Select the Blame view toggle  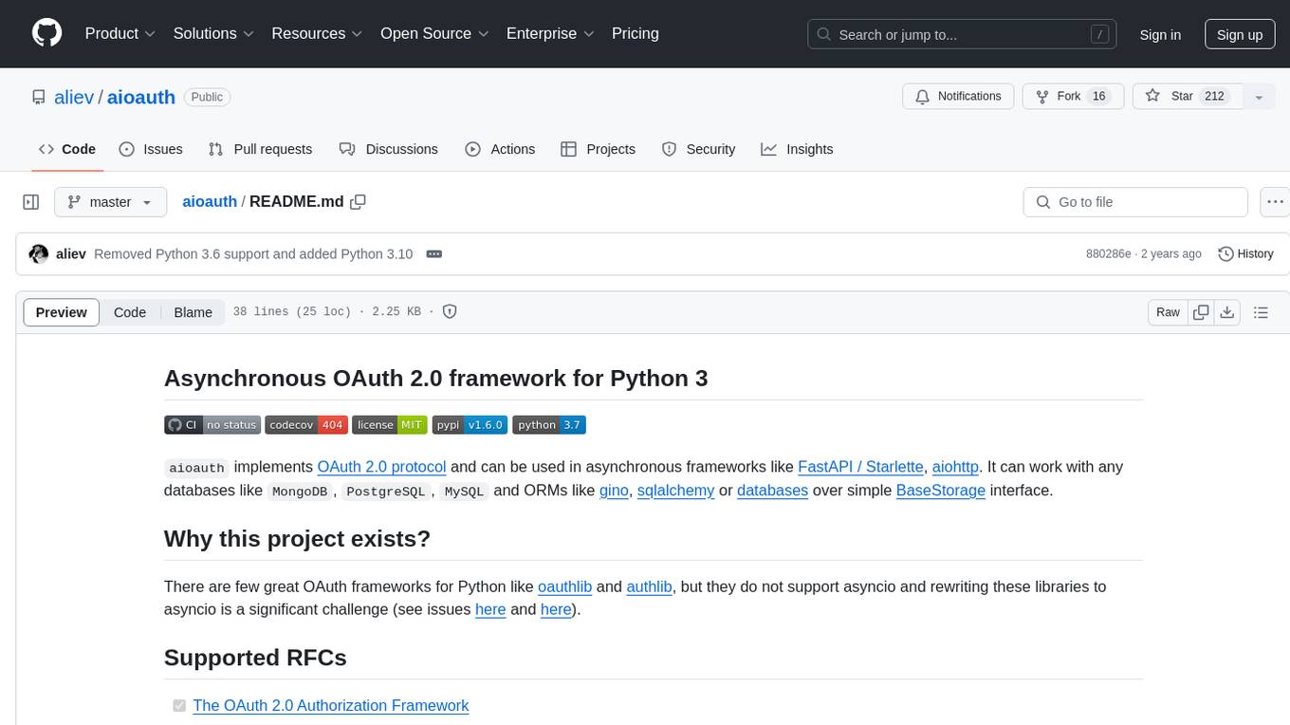193,312
